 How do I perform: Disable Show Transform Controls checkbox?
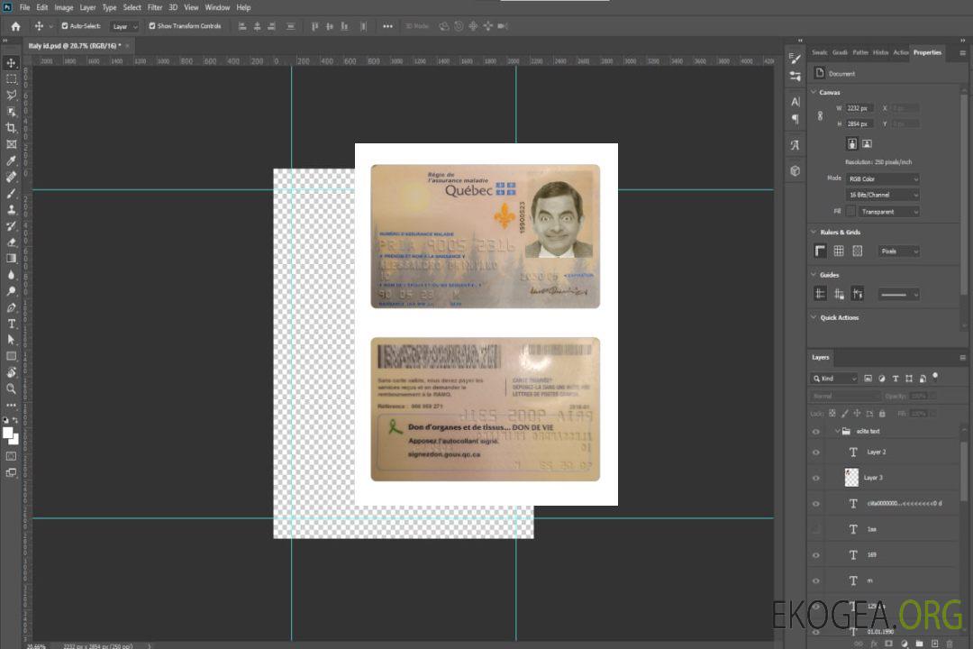[152, 26]
